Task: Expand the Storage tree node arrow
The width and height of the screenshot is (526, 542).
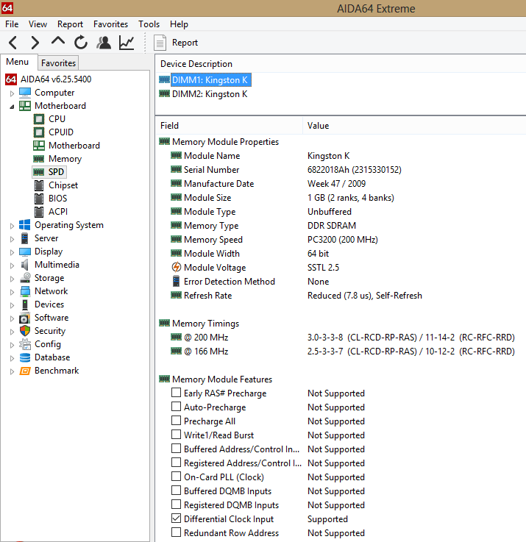Action: [12, 279]
